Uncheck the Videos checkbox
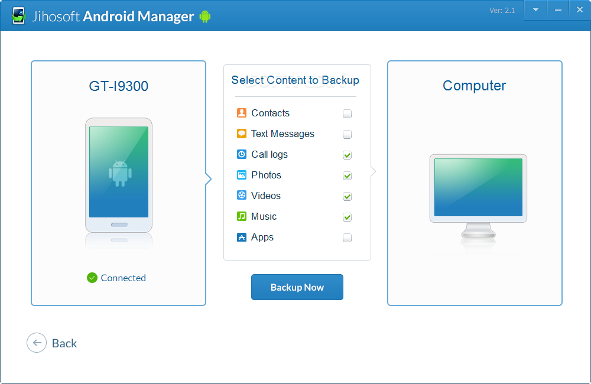Image resolution: width=591 pixels, height=384 pixels. (x=347, y=196)
